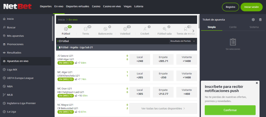Click the Mis apuestas history icon
The image size is (266, 117).
tap(4, 36)
